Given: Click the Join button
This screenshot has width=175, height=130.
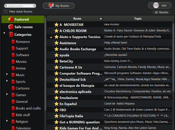Looking at the screenshot, I should (x=160, y=5).
